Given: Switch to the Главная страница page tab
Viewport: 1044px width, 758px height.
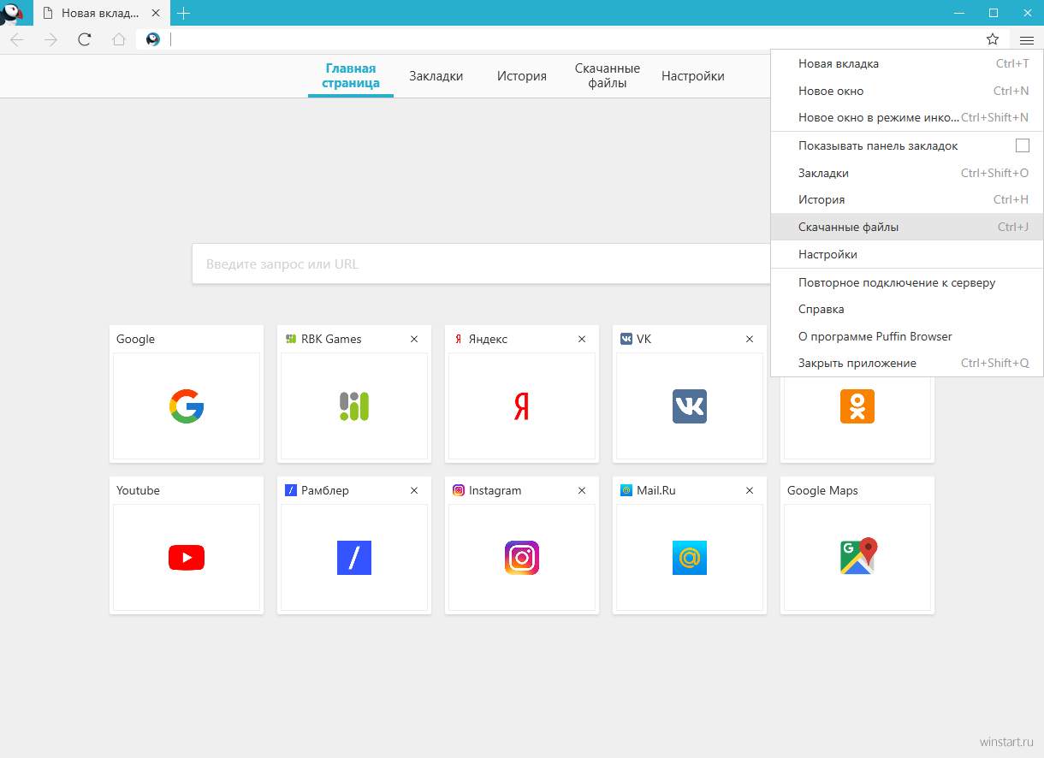Looking at the screenshot, I should [351, 76].
